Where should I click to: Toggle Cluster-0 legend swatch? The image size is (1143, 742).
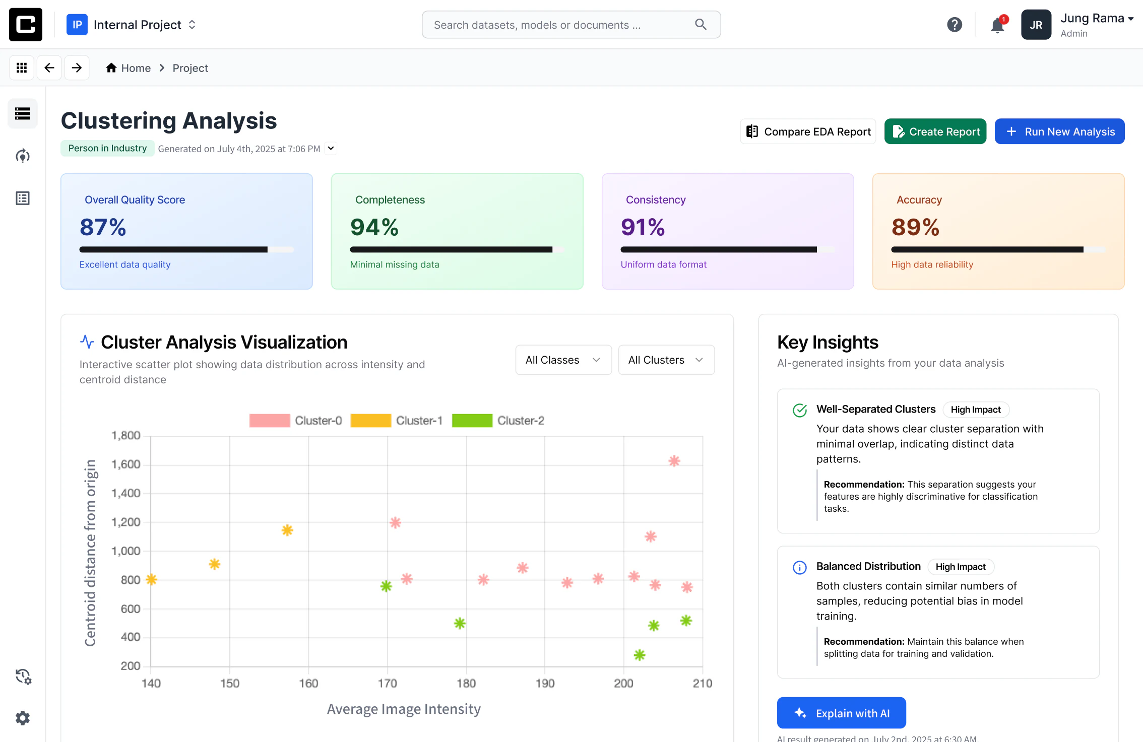[270, 421]
